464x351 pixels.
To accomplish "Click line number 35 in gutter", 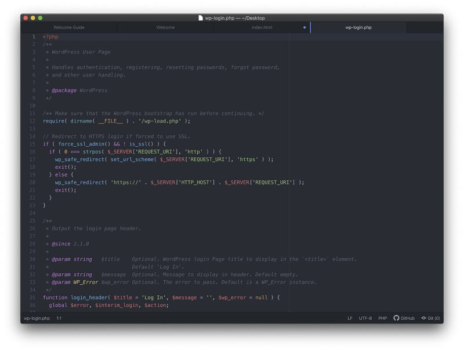I will [x=32, y=298].
